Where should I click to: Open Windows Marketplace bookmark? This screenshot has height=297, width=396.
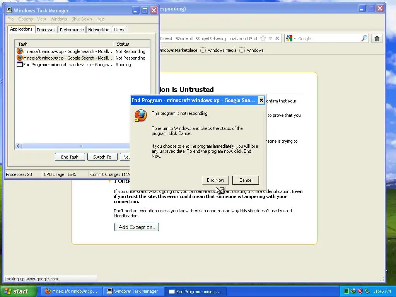click(x=178, y=50)
